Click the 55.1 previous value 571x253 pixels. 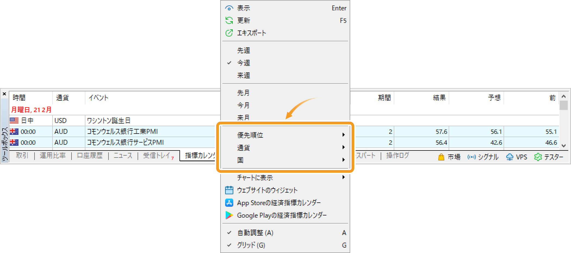[x=551, y=132]
